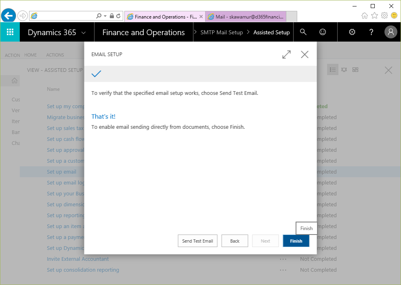This screenshot has height=285, width=401.
Task: Click the Finance and Operations title
Action: (x=143, y=32)
